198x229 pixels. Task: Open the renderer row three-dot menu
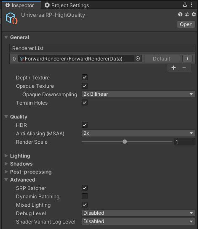coord(187,58)
